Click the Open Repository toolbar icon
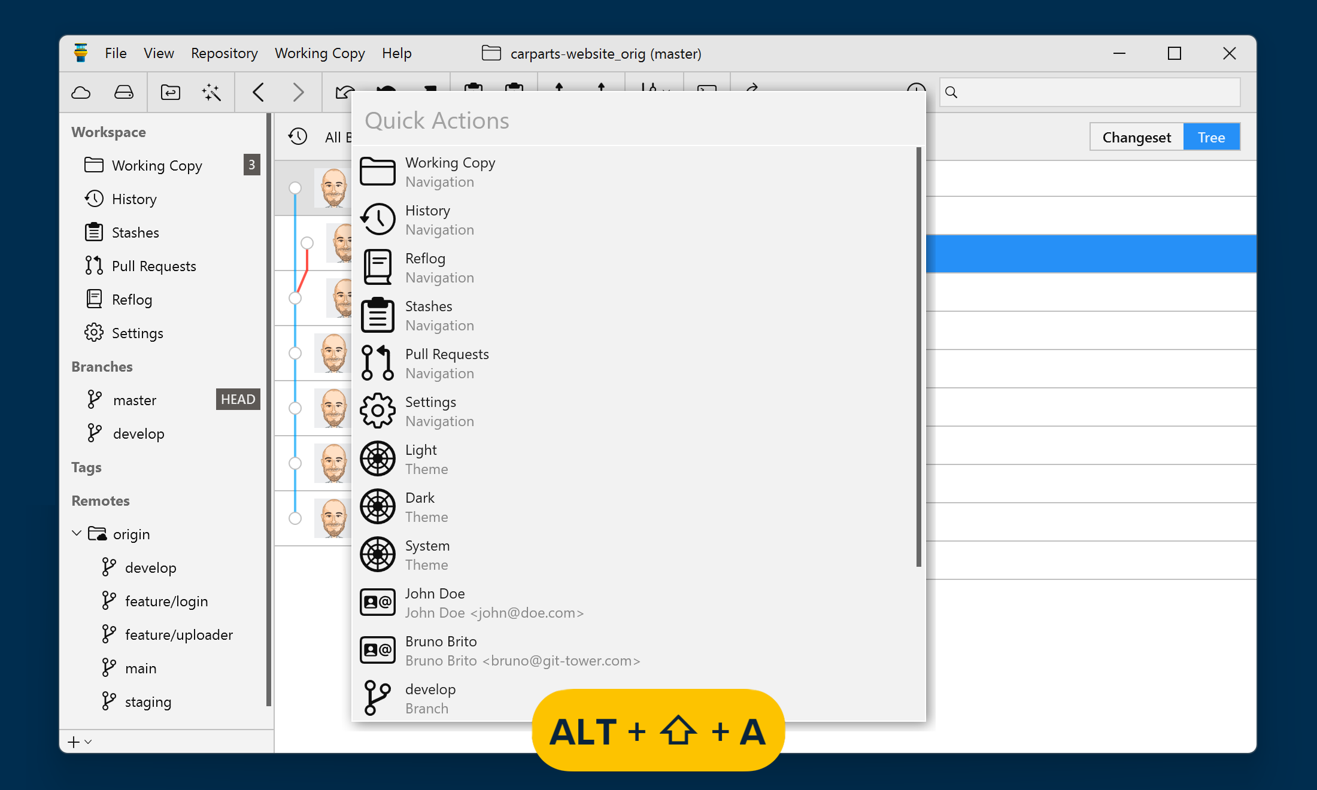 [169, 92]
